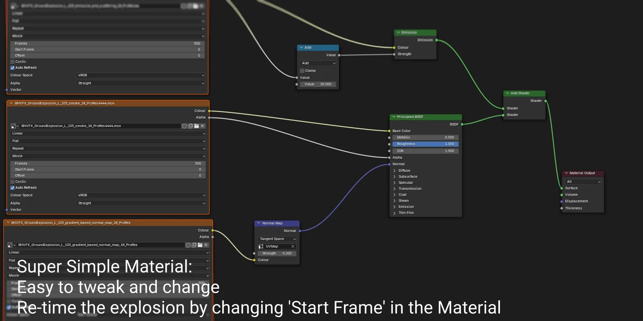Open folder icon on gradient normal map node

[200, 245]
